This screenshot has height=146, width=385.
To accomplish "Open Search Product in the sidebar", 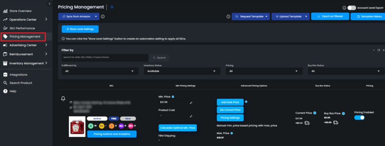I will [x=21, y=83].
